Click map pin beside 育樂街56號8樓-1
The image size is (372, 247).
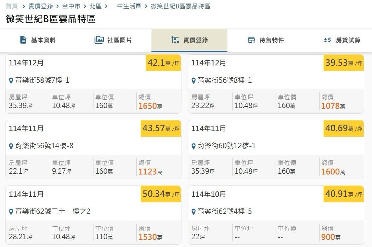194,81
